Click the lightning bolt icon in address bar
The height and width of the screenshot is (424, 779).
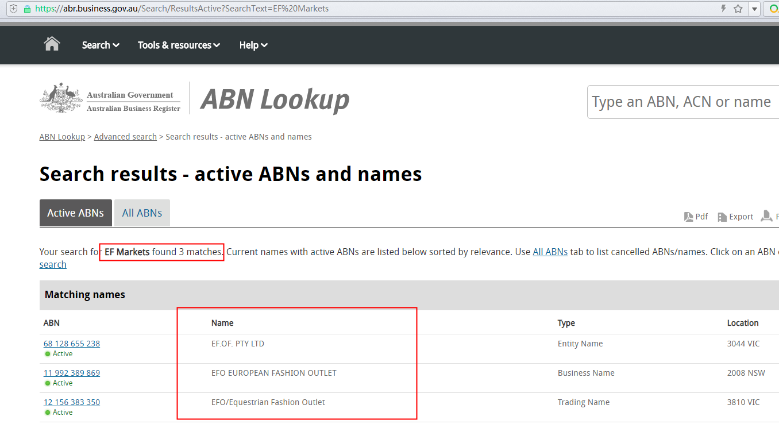tap(723, 9)
